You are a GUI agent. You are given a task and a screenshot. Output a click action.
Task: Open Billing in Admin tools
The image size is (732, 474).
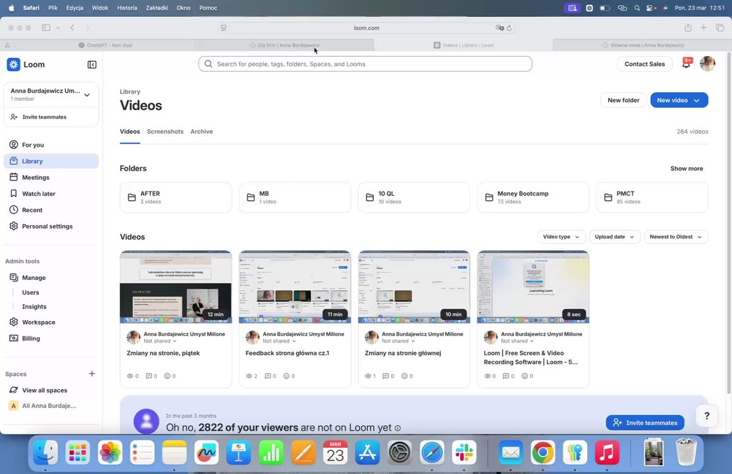coord(51,338)
